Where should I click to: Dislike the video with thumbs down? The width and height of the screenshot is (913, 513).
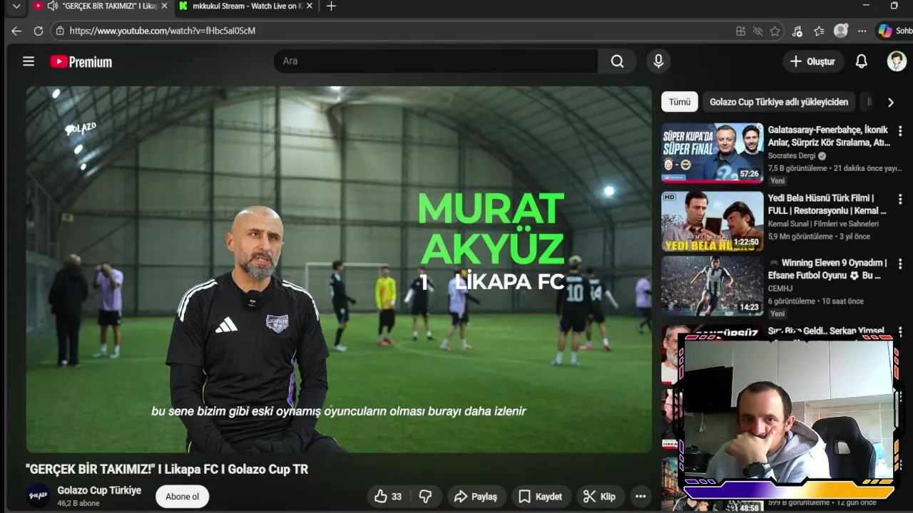pos(425,497)
